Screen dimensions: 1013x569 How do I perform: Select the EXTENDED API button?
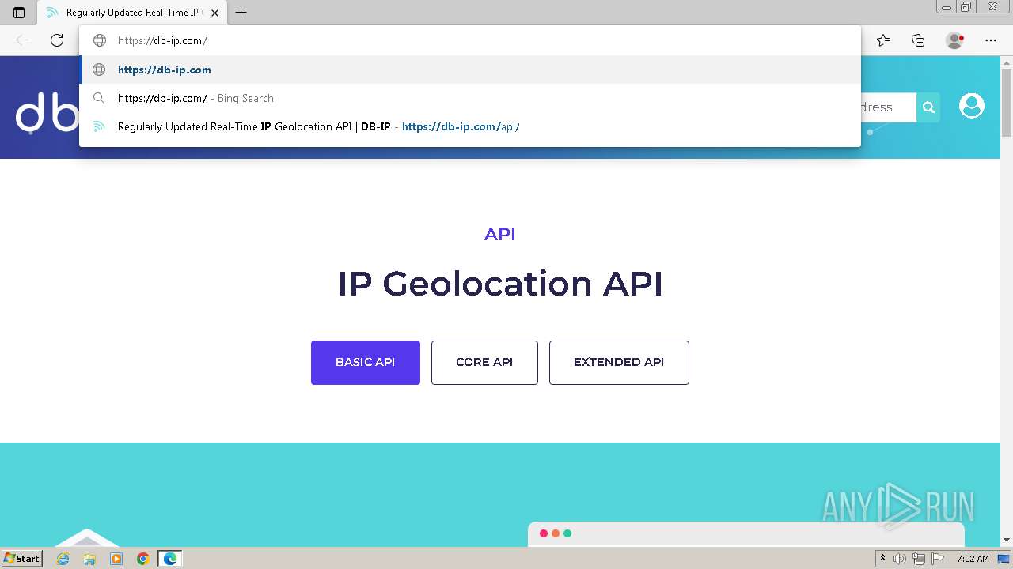point(619,363)
